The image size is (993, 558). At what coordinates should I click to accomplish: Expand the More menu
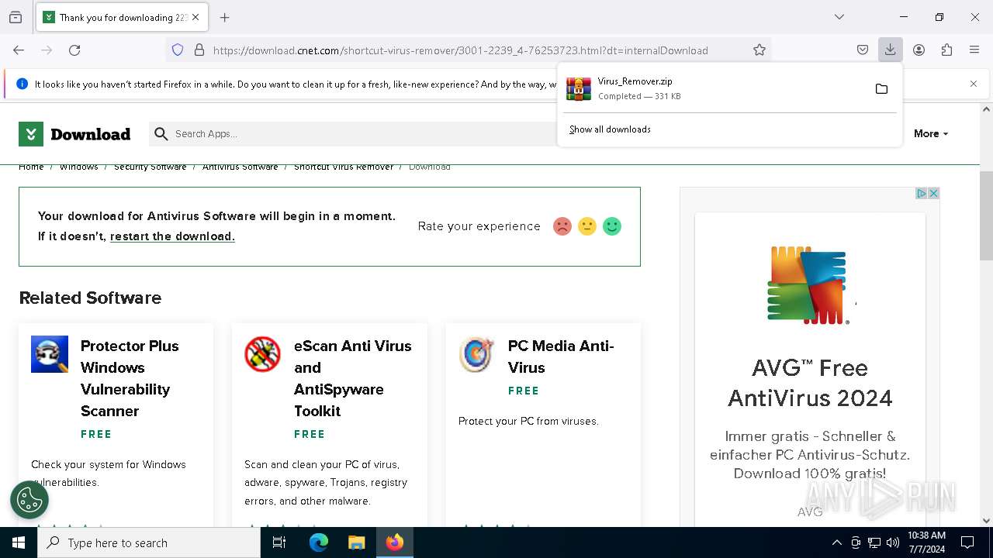click(x=931, y=133)
